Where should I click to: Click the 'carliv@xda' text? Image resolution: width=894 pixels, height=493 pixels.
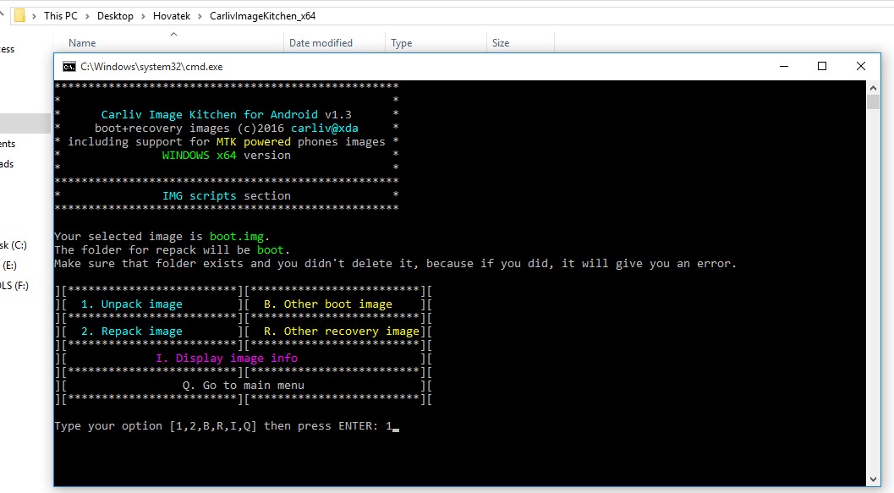[x=325, y=129]
